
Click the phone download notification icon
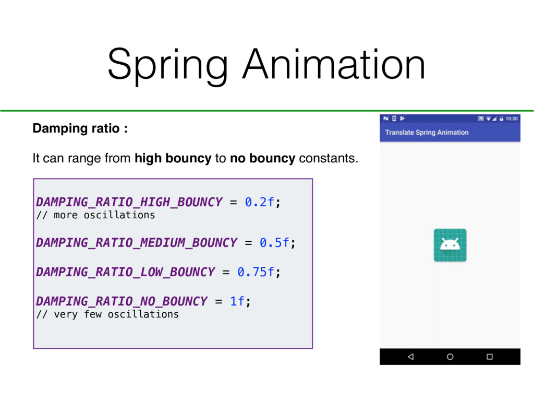tap(394, 119)
